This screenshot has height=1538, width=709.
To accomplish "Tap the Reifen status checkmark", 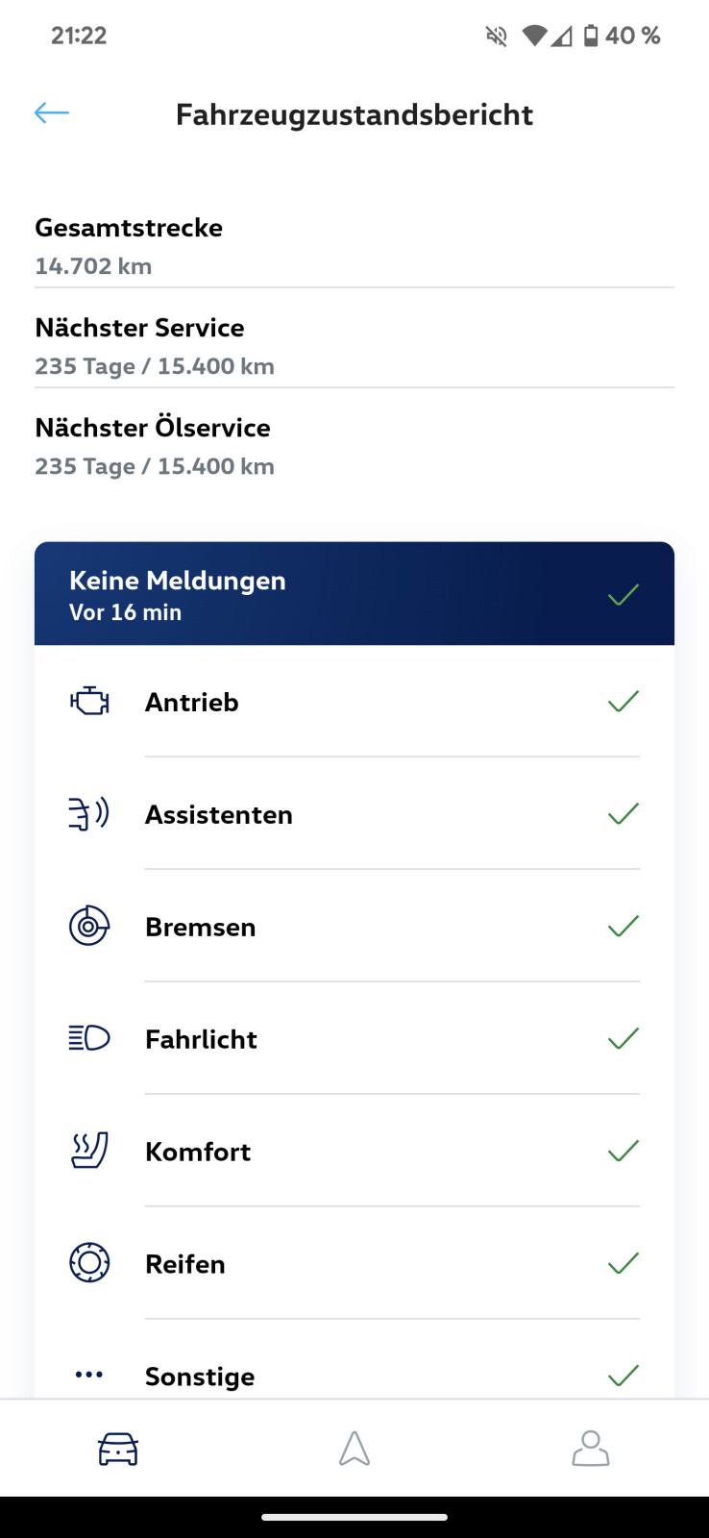I will (x=623, y=1263).
